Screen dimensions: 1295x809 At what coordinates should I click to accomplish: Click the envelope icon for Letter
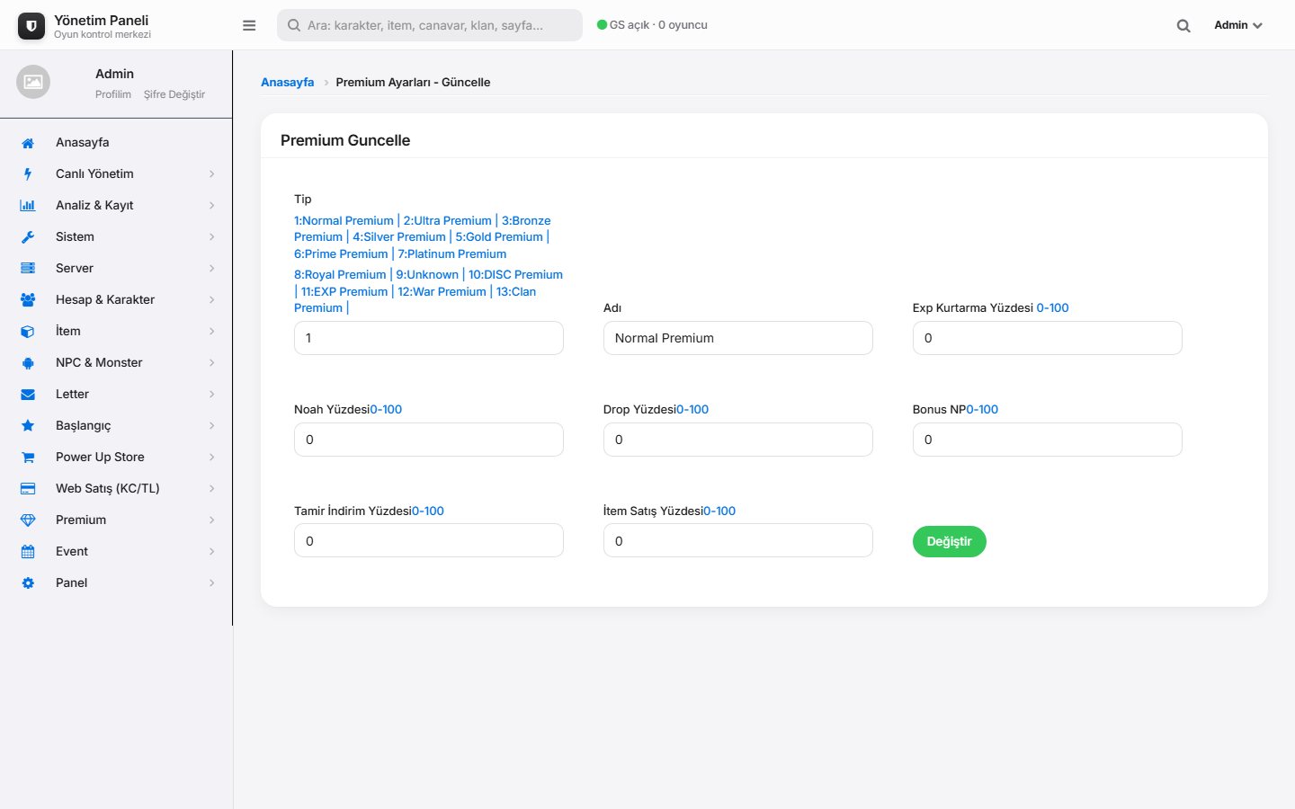tap(28, 395)
